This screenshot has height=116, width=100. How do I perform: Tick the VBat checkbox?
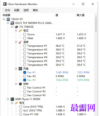click(x=25, y=38)
